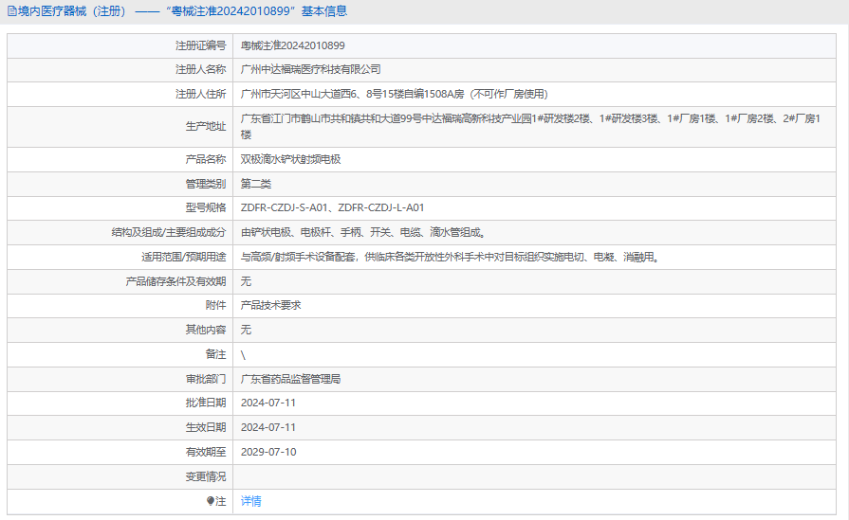Select attachment value 产品技术要求

[x=270, y=305]
